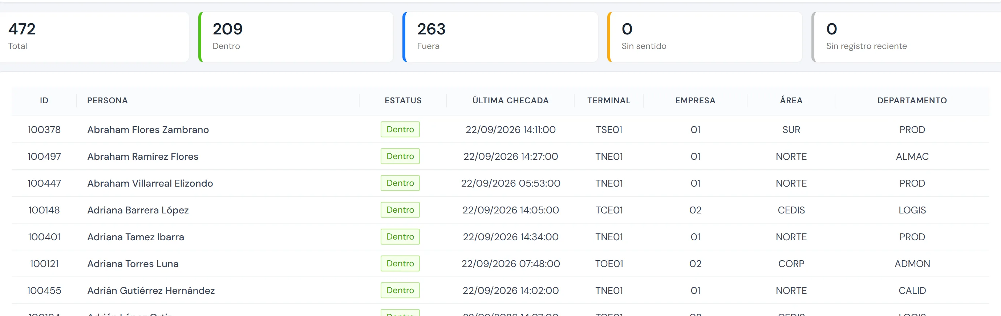Click terminal TSE01 cell
This screenshot has width=1001, height=316.
[609, 129]
